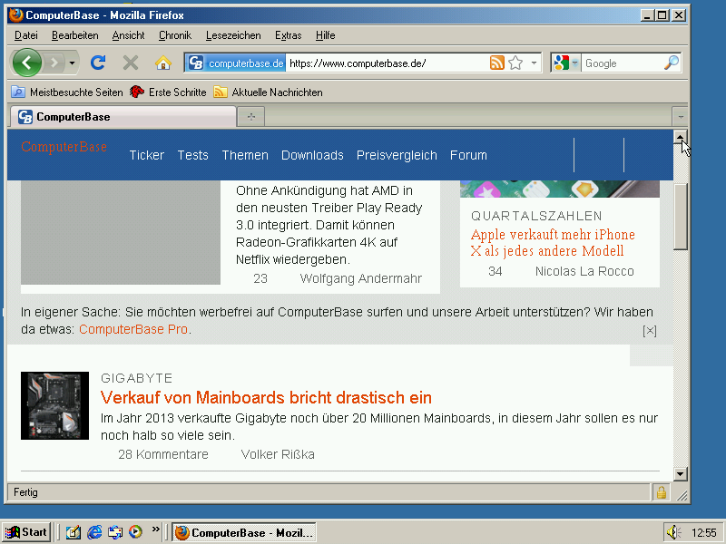Click the computerbase.de site identity badge
726x544 pixels.
point(236,63)
